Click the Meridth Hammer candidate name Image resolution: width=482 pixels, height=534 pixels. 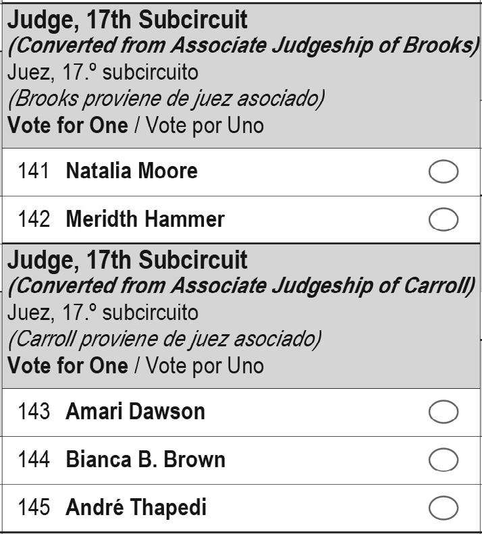tap(145, 219)
